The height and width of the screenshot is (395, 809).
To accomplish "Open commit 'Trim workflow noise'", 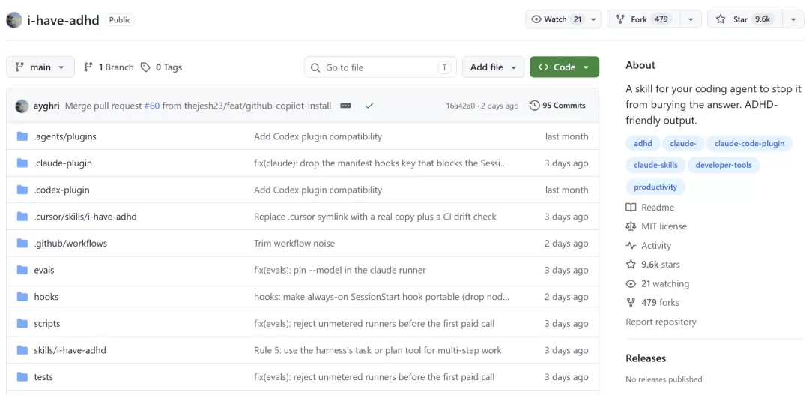I will (294, 243).
